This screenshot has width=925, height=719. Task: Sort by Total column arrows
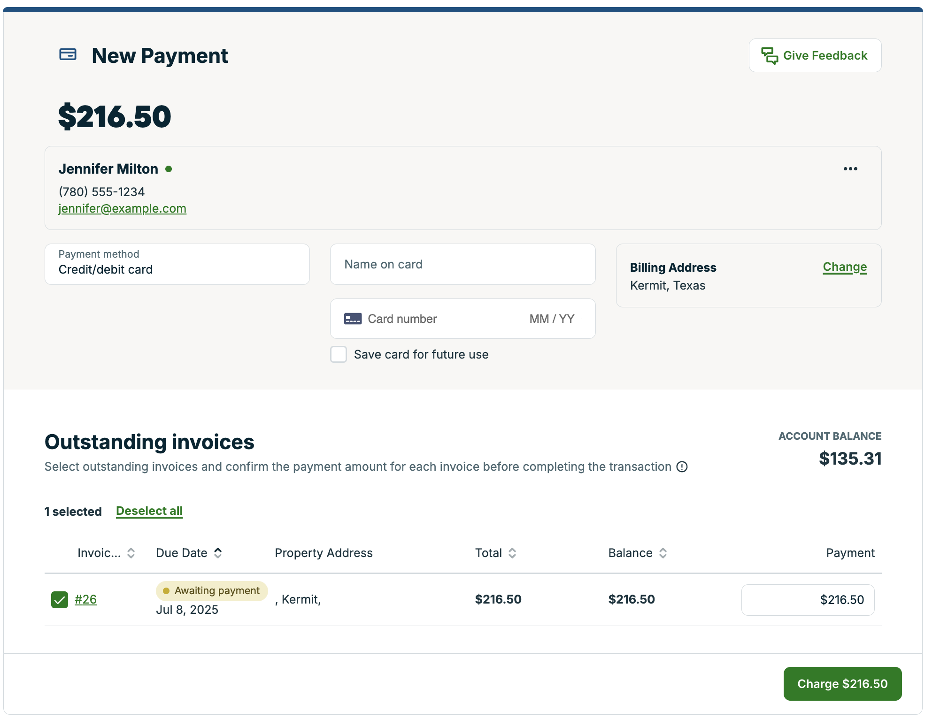click(x=512, y=553)
